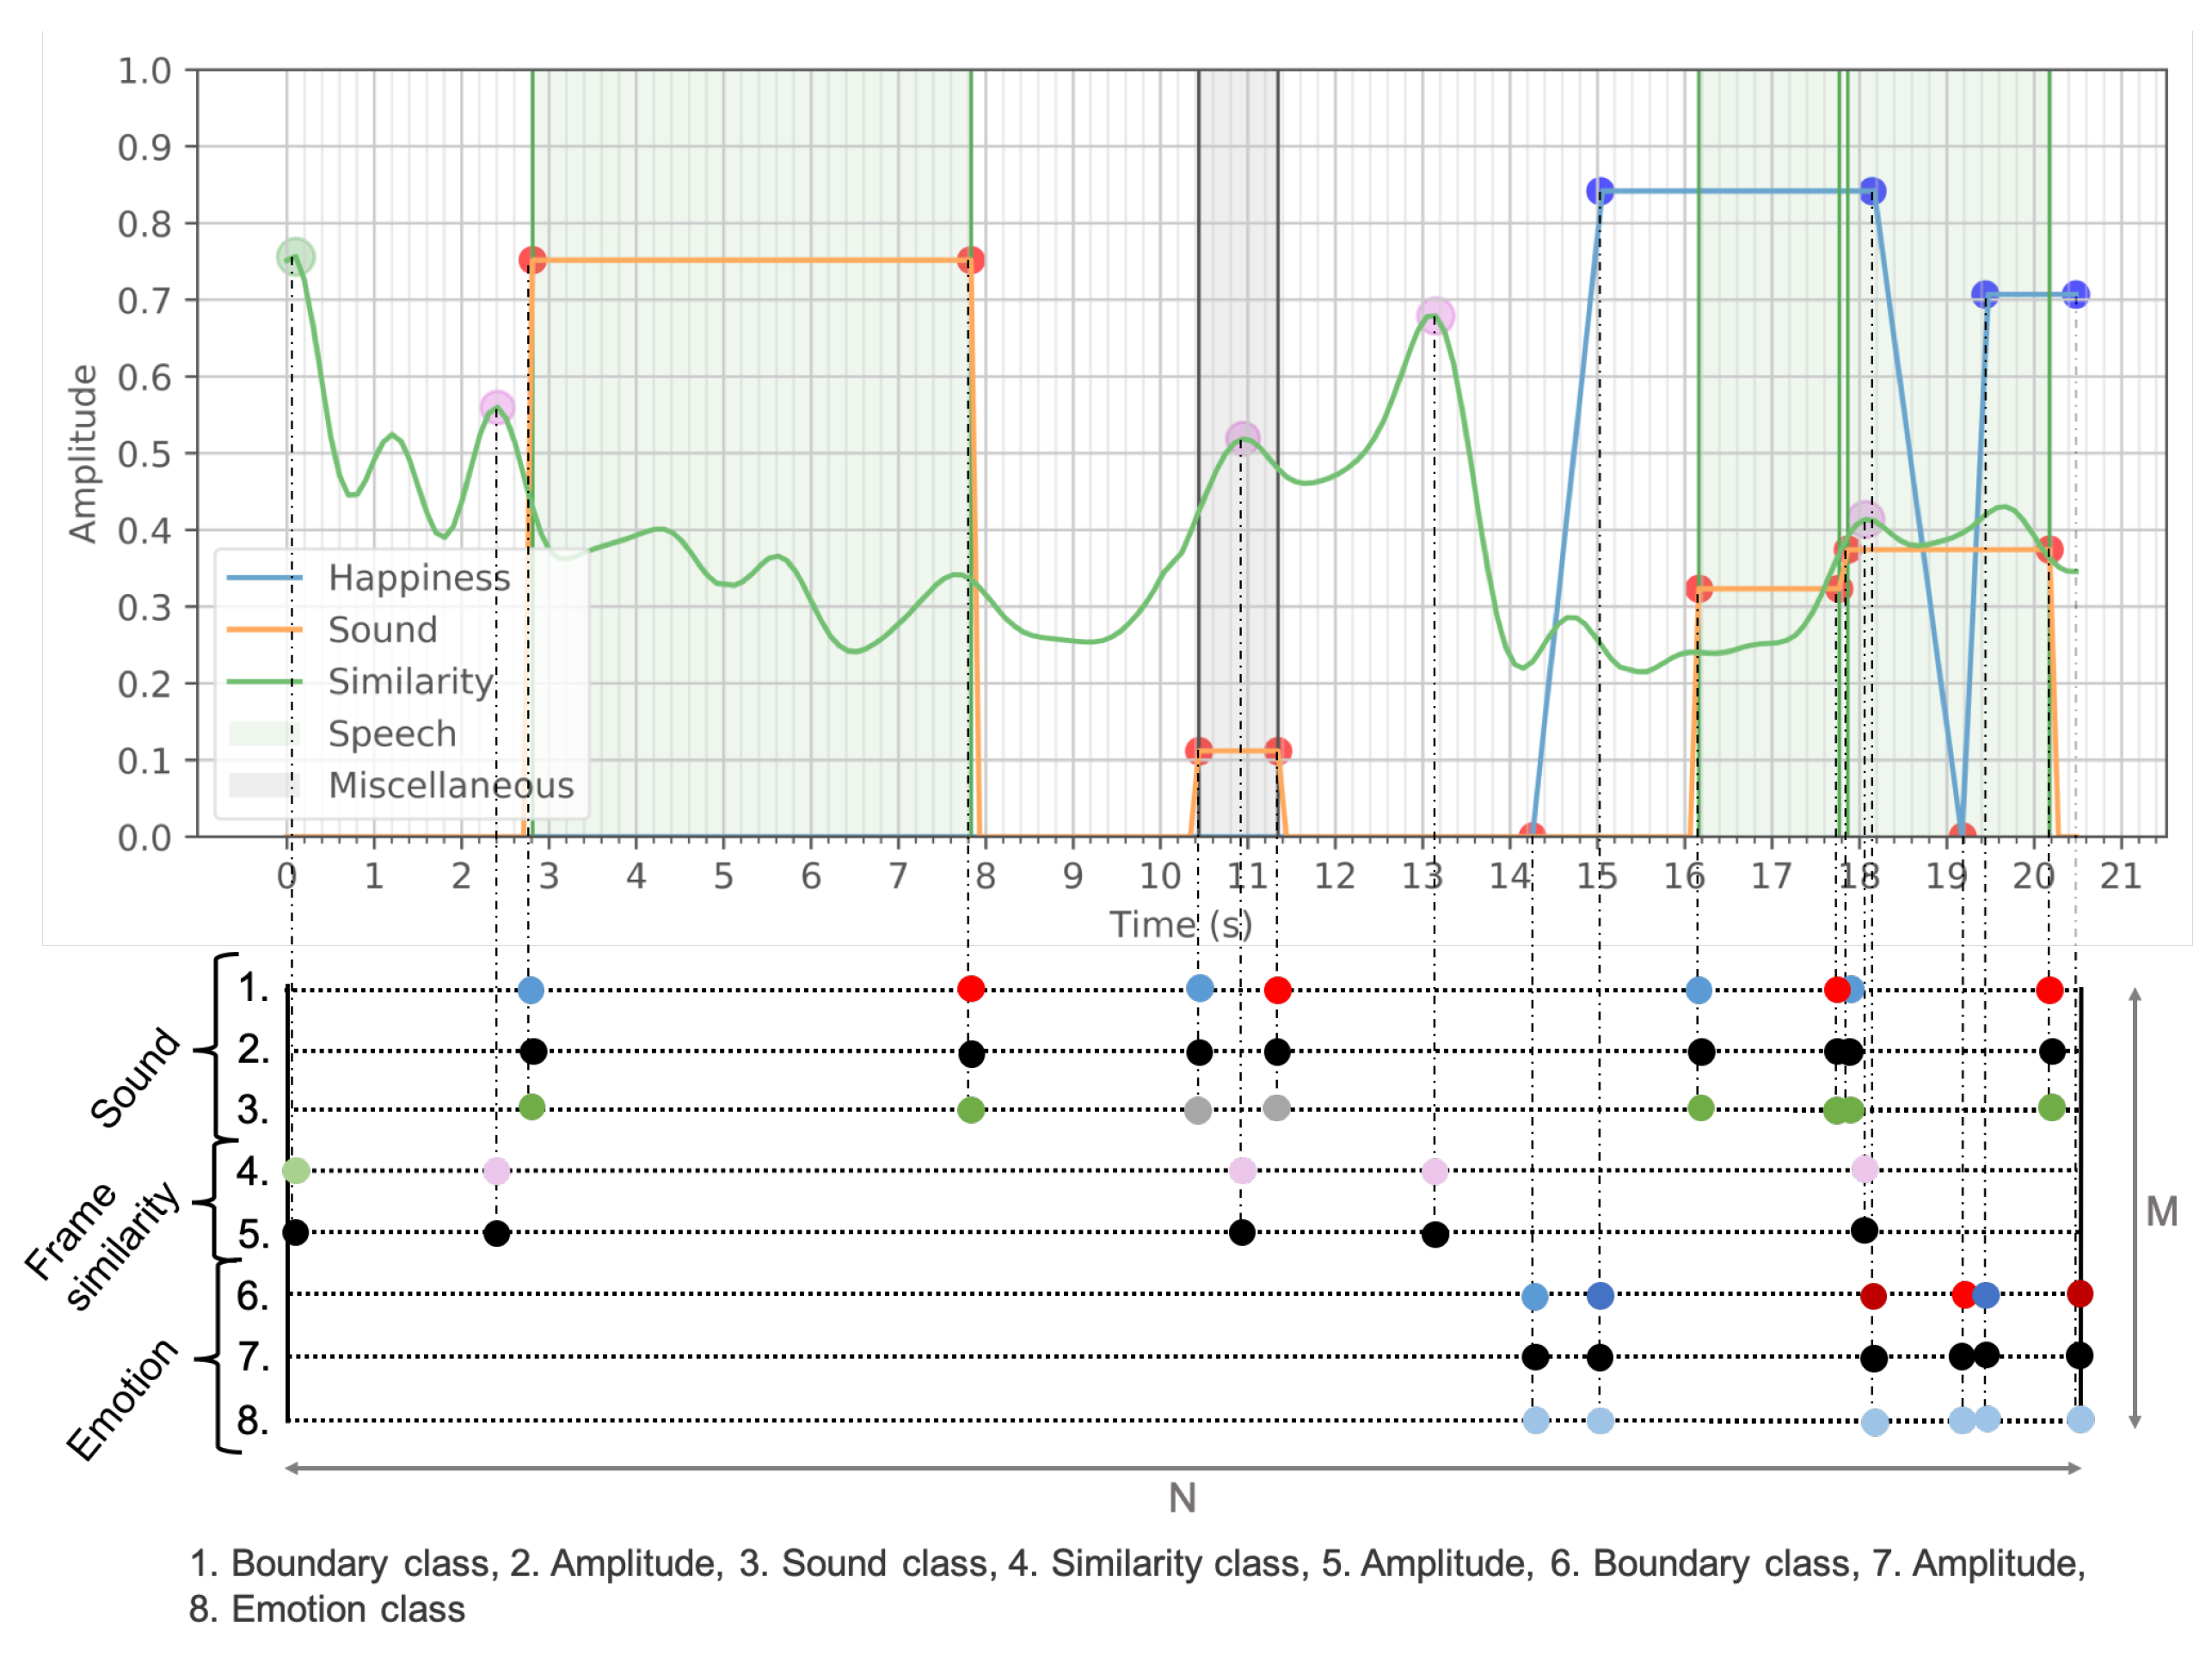2212x1663 pixels.
Task: Click the Sound legend entry
Action: (x=382, y=630)
